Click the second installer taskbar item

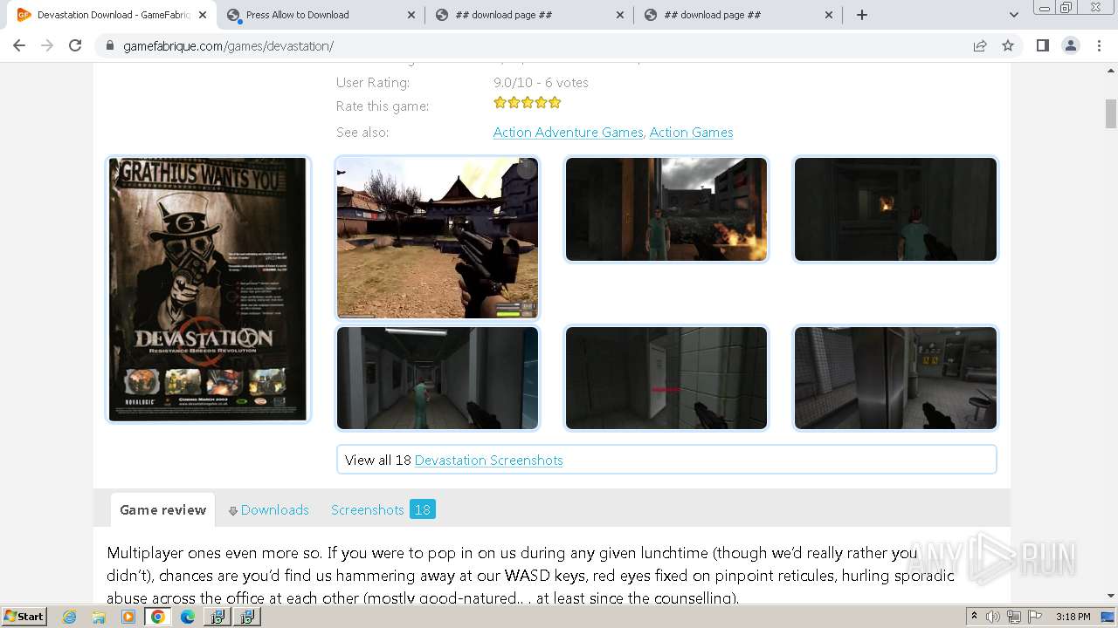[247, 617]
